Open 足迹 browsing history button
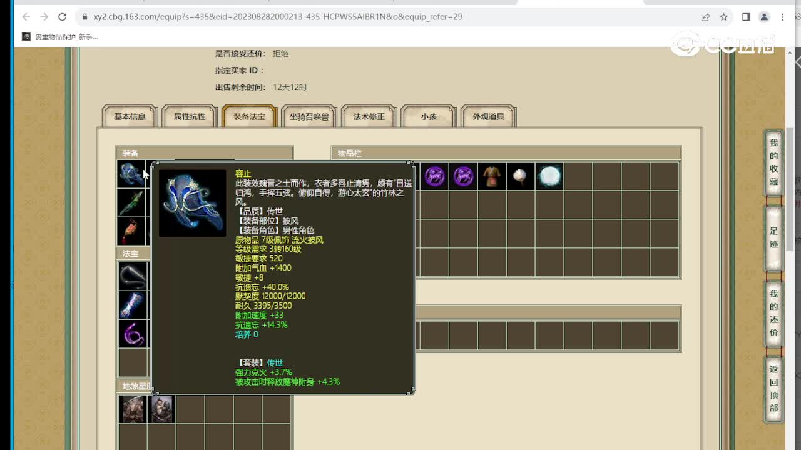801x450 pixels. (774, 238)
